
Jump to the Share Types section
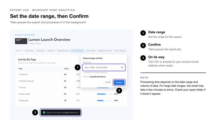pos(41,50)
